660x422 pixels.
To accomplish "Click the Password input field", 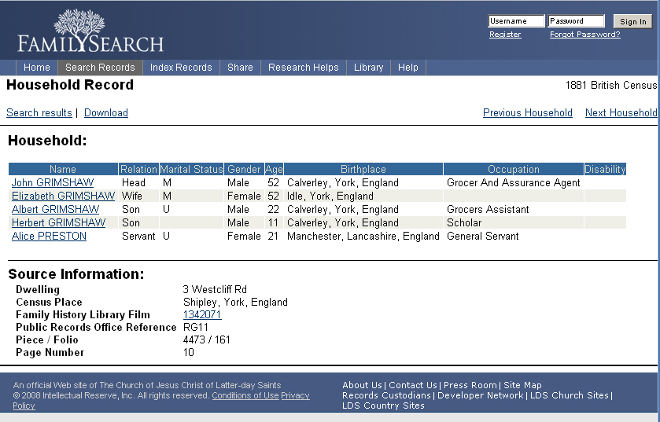I will [576, 21].
